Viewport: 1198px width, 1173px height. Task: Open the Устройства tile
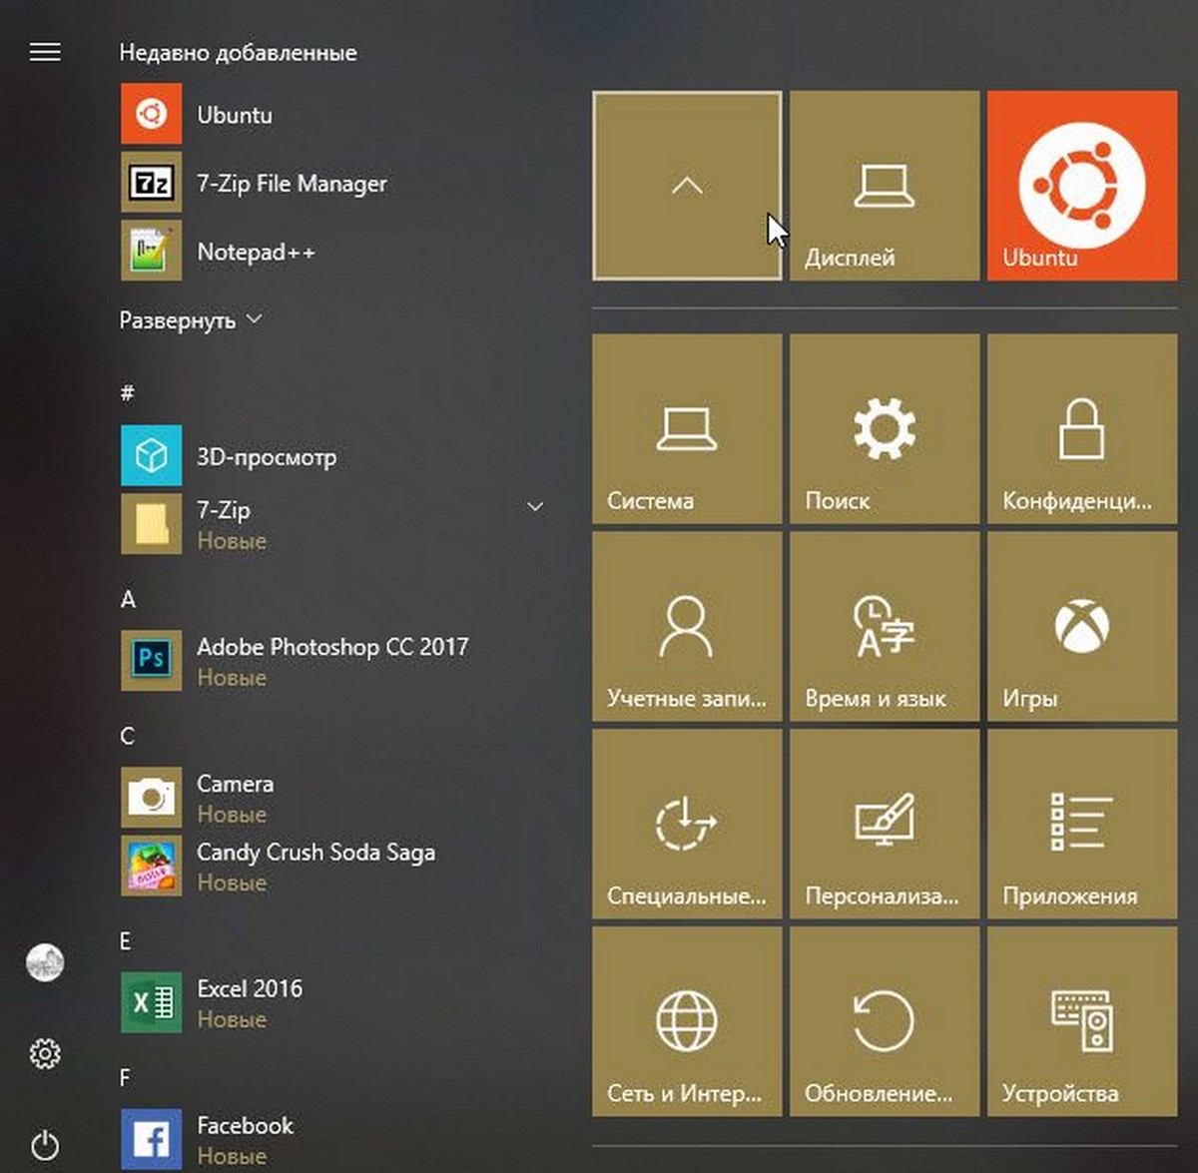pyautogui.click(x=1082, y=1022)
